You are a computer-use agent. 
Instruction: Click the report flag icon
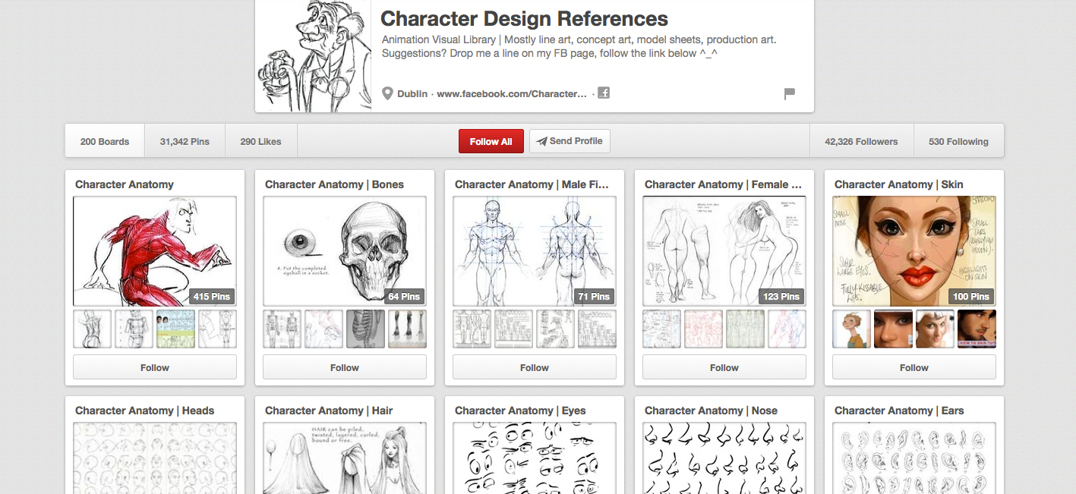coord(789,94)
